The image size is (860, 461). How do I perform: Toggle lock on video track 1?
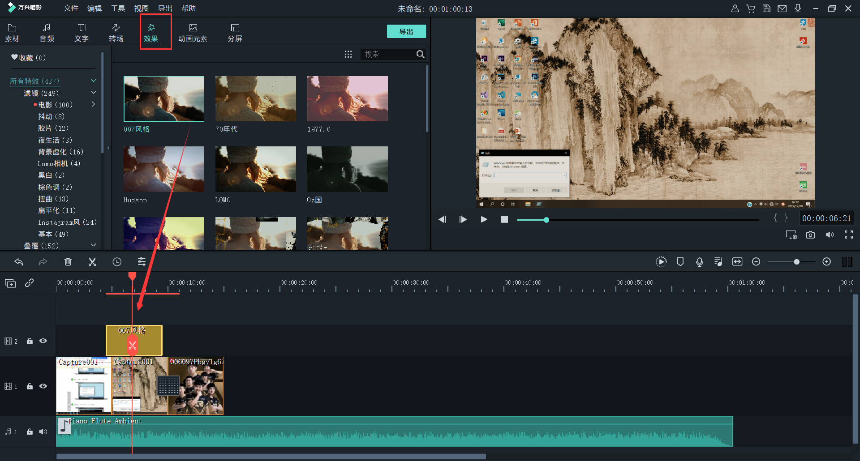30,386
